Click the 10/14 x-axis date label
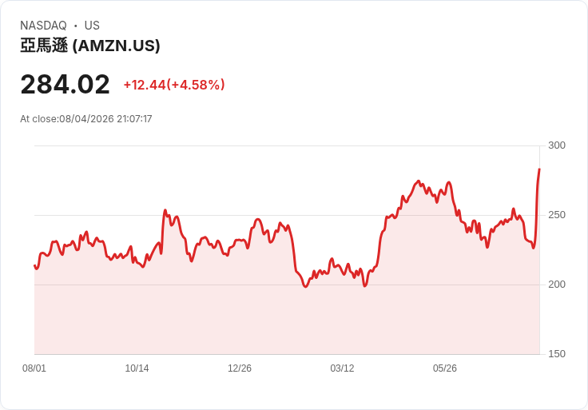This screenshot has width=588, height=410. pos(137,368)
